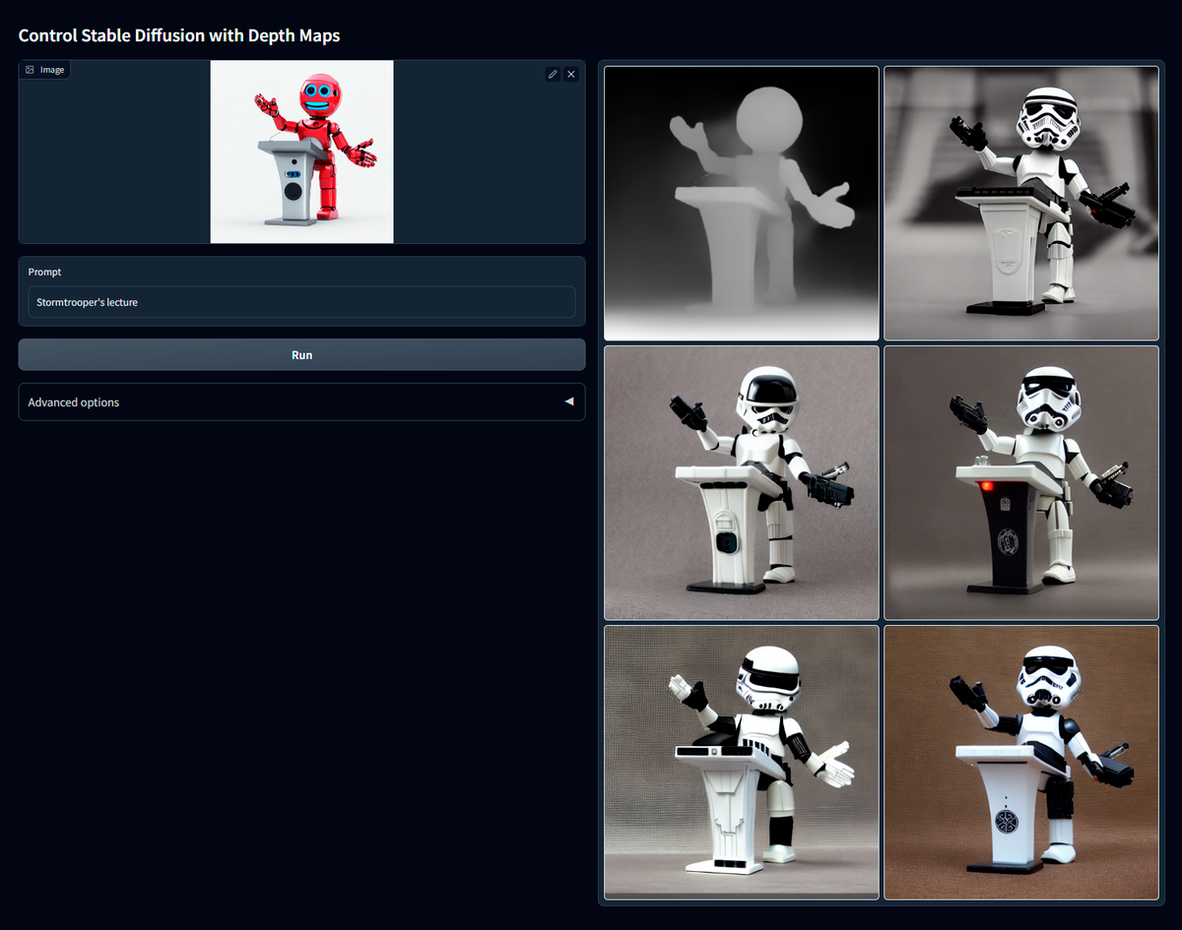Click the uploaded red robot input image
Screen dimensions: 1182x930
click(301, 152)
